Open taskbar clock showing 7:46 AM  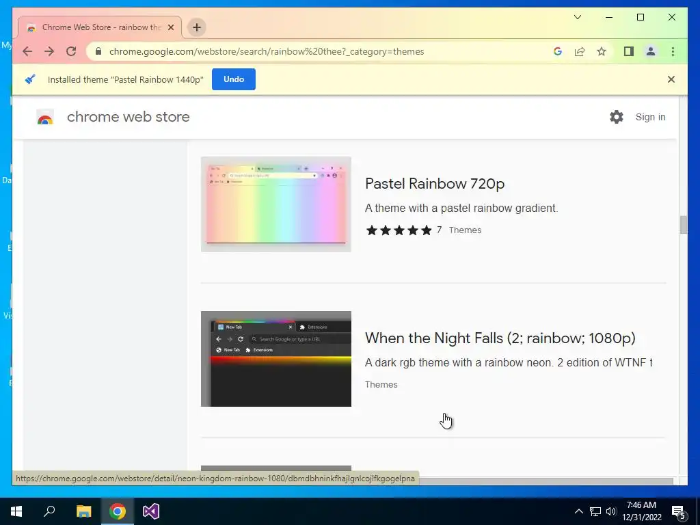click(641, 511)
